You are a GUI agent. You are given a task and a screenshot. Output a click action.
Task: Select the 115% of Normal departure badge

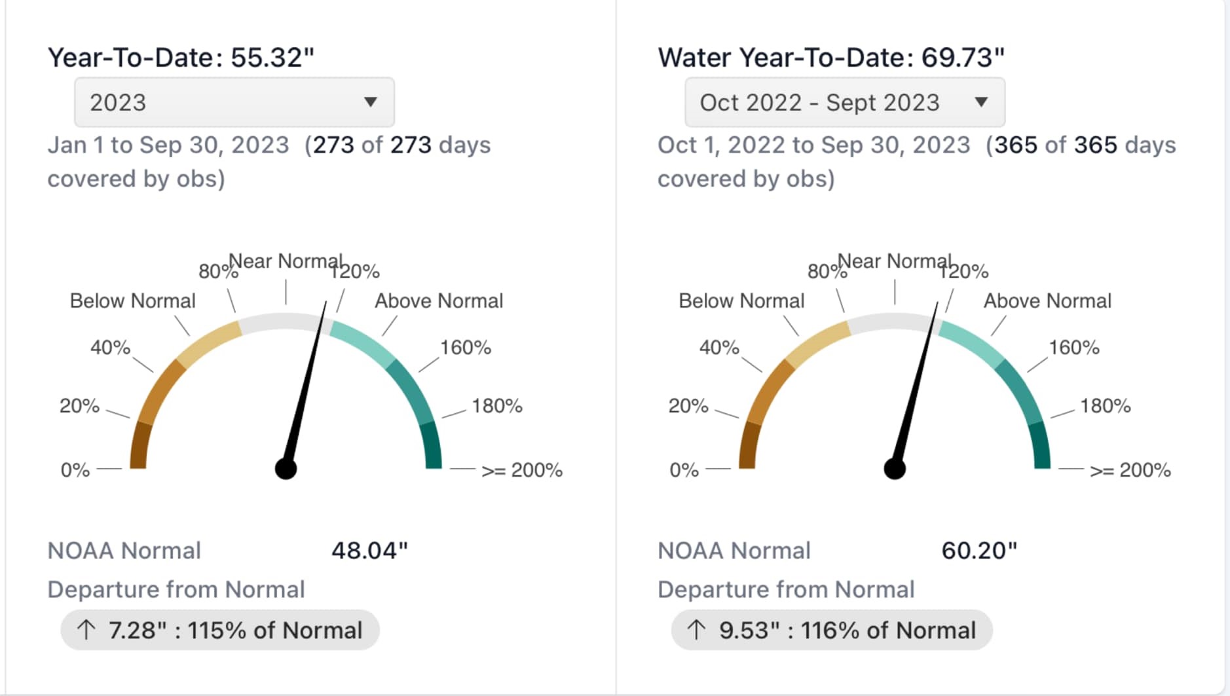tap(220, 630)
